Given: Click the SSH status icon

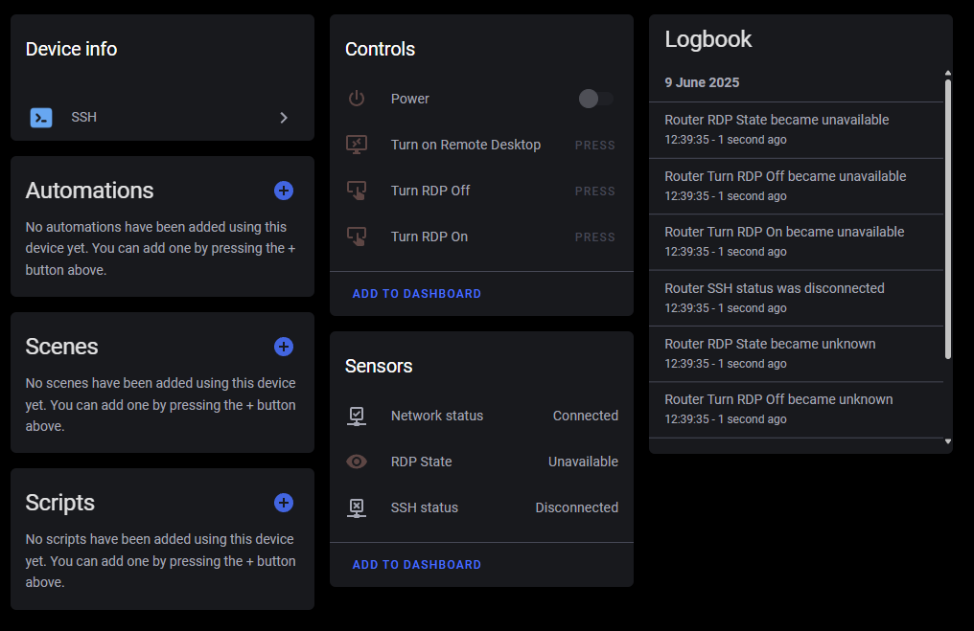Looking at the screenshot, I should (357, 507).
